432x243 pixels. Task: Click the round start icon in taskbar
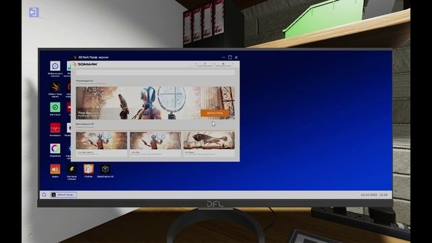(x=44, y=195)
